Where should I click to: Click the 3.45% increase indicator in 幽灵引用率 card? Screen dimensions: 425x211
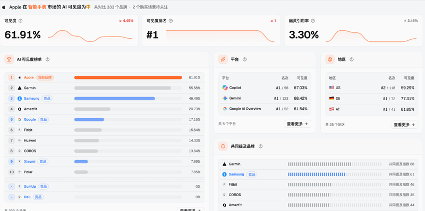(x=410, y=21)
